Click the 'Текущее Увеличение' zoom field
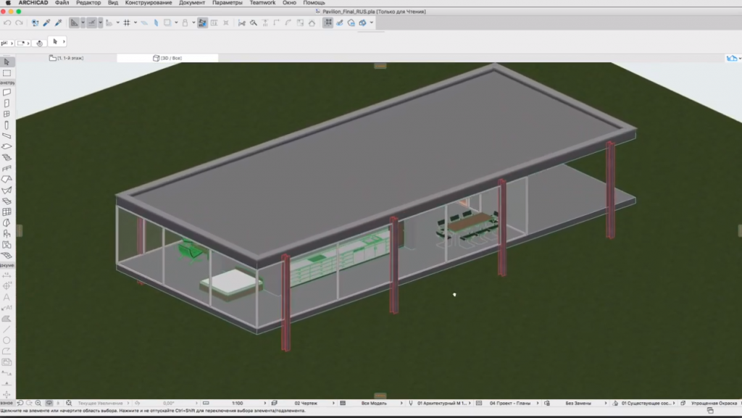742x418 pixels. pos(100,404)
